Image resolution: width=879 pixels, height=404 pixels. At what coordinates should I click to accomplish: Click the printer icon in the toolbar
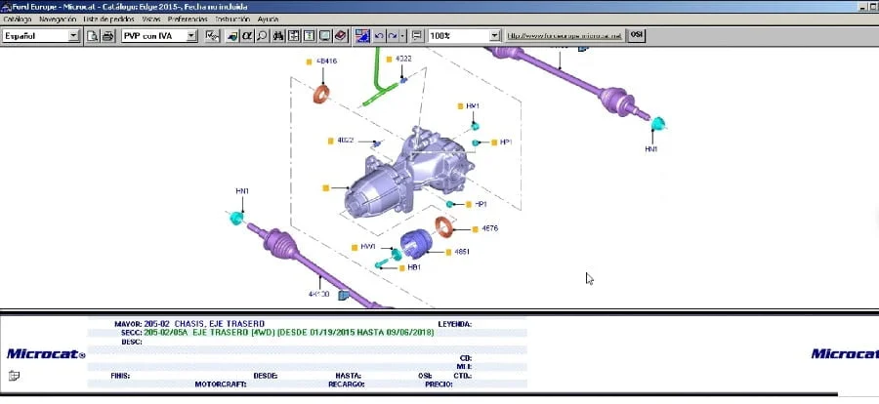click(x=107, y=36)
